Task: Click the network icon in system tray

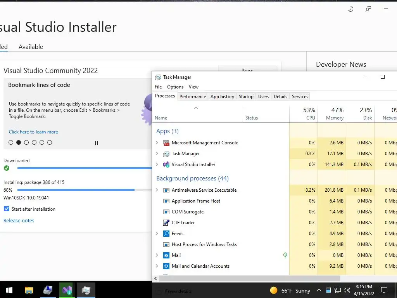Action: [338, 290]
